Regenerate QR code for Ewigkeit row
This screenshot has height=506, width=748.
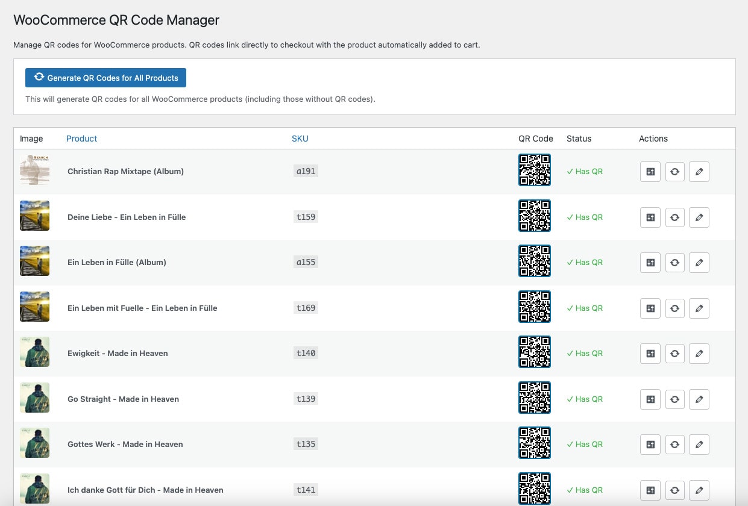tap(674, 354)
